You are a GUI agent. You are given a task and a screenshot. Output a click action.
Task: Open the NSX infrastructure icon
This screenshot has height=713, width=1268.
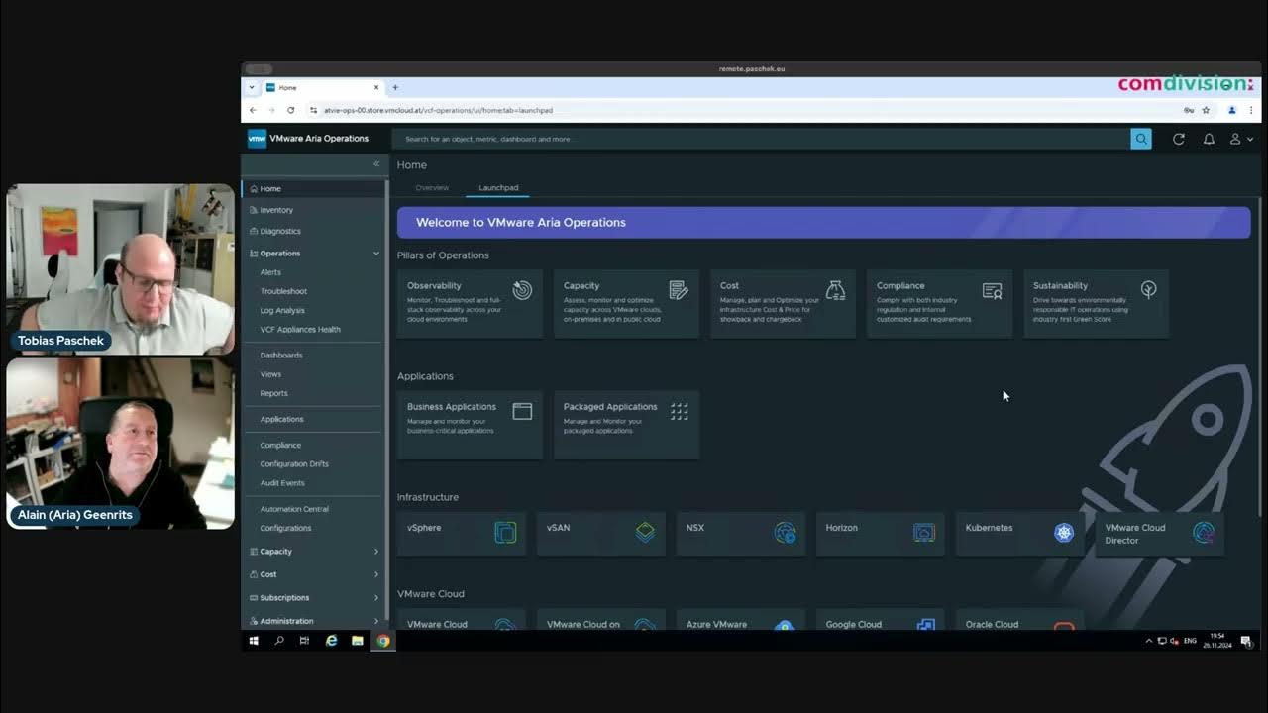785,533
